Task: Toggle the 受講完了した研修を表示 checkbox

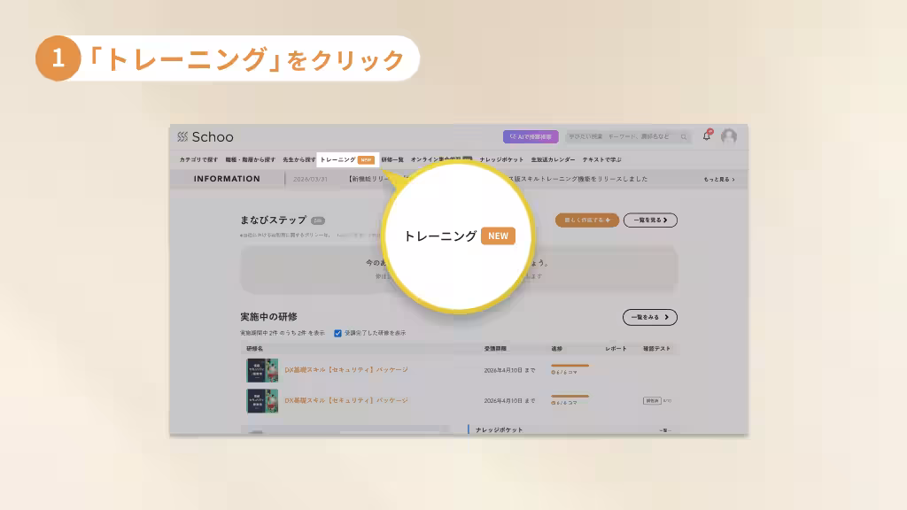Action: point(337,334)
